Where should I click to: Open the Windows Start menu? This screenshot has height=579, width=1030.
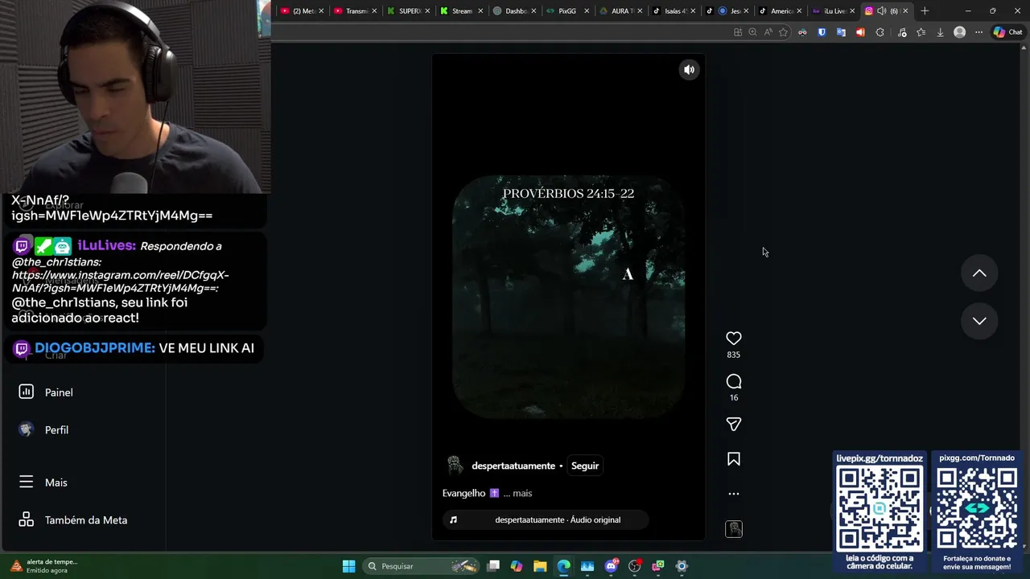(348, 566)
